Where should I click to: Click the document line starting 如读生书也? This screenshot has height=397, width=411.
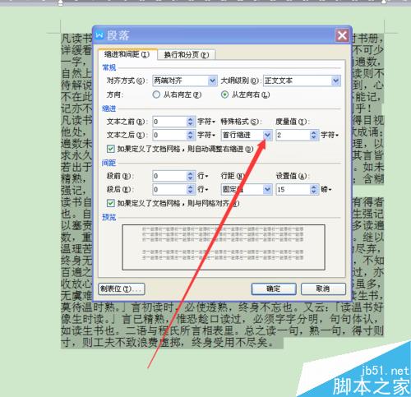click(x=222, y=330)
